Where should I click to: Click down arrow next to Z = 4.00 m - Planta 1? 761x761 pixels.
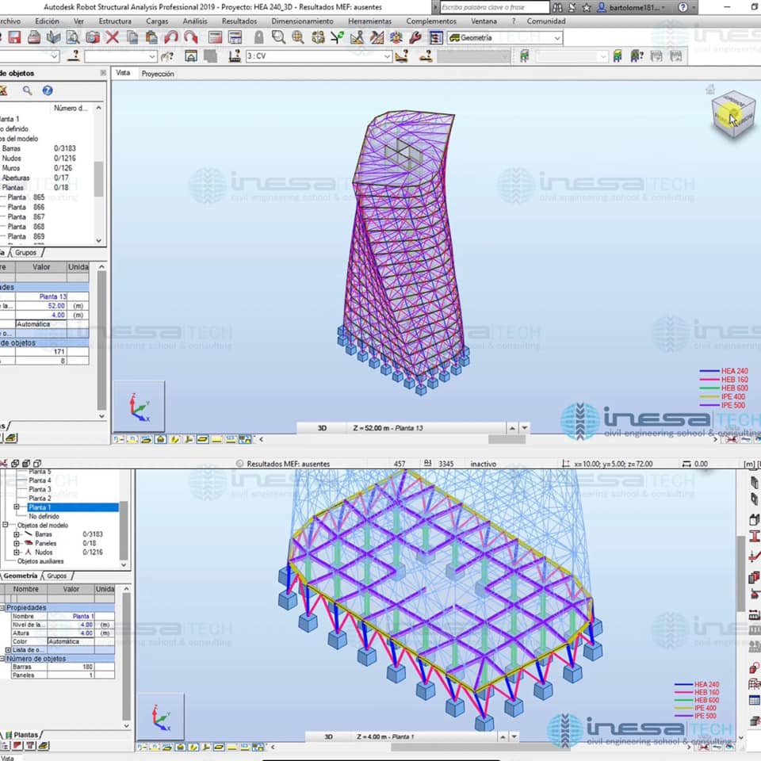point(514,736)
